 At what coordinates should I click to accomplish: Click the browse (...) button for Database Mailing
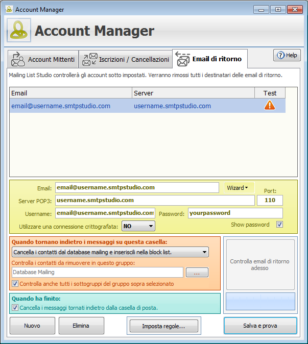[197, 273]
